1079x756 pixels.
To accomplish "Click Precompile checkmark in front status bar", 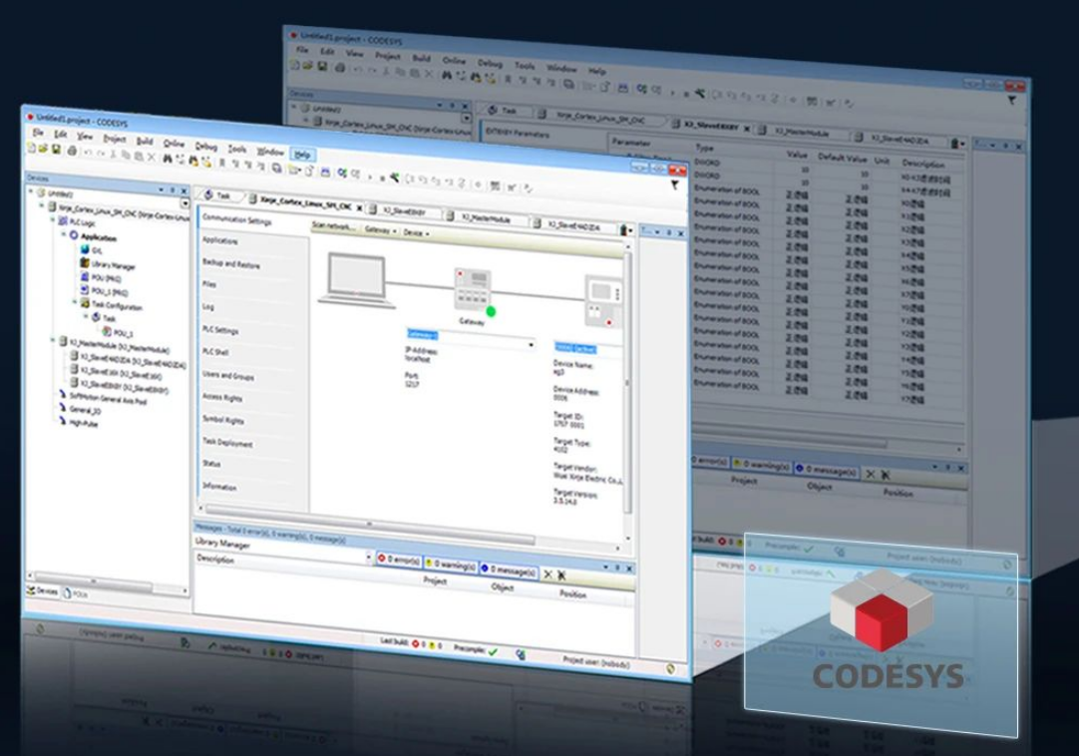I will click(493, 651).
